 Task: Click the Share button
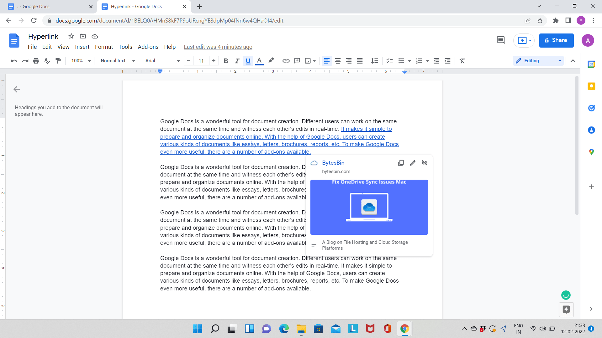pos(557,40)
